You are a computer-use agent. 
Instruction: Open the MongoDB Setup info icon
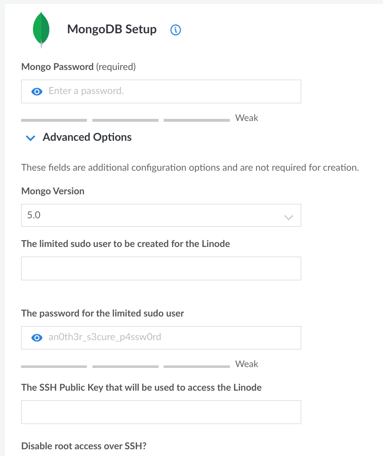(x=175, y=30)
